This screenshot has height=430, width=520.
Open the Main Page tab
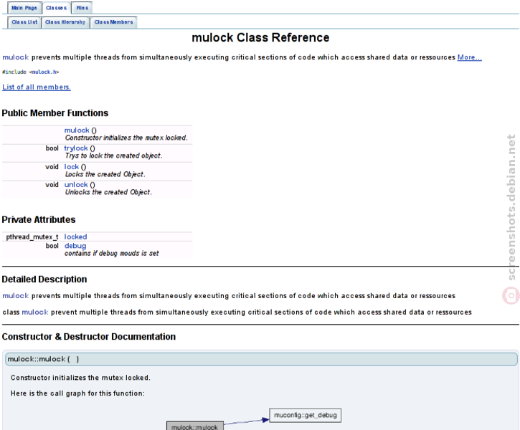pyautogui.click(x=24, y=8)
